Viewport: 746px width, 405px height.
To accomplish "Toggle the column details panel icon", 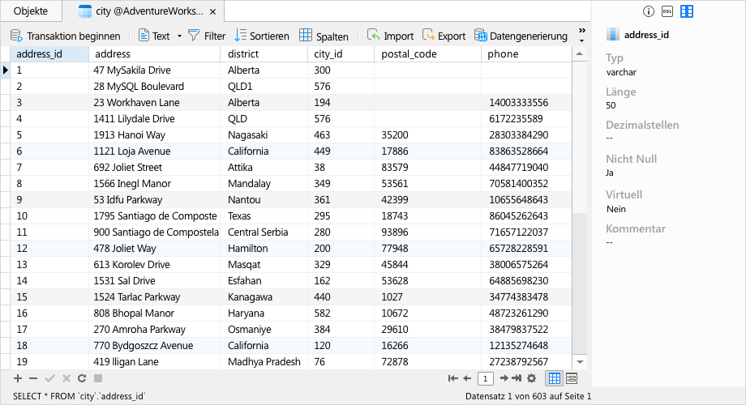I will click(x=687, y=11).
